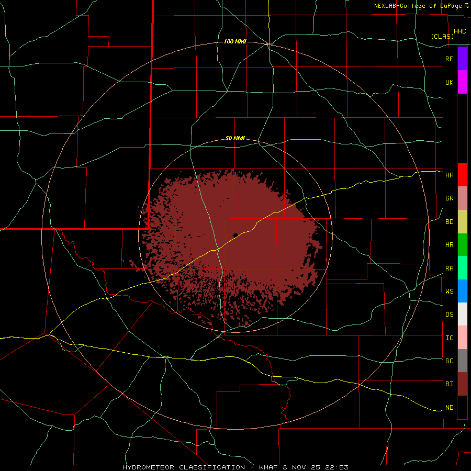Select the GR salmon legend color swatch
This screenshot has height=471, width=471.
pos(462,198)
